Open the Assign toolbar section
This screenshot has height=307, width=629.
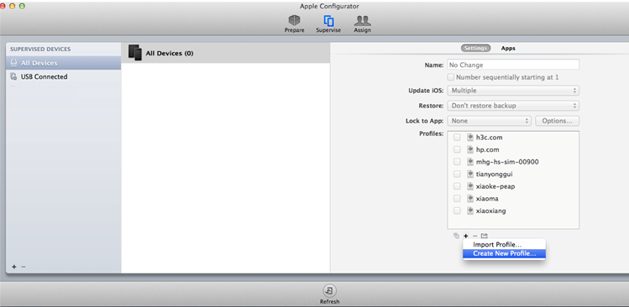[362, 24]
